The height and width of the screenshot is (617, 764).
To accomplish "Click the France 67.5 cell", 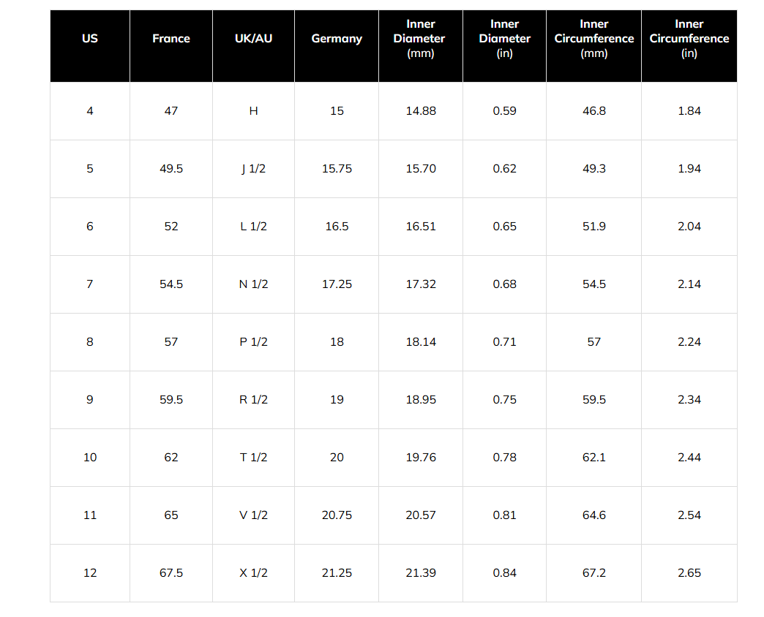I will pos(171,573).
